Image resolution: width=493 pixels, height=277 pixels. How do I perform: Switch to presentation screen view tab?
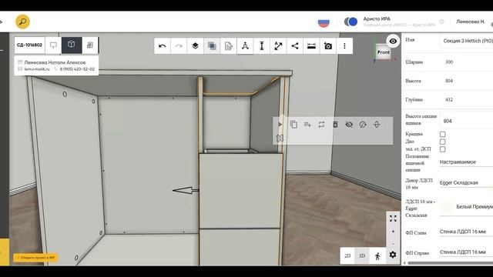53,45
